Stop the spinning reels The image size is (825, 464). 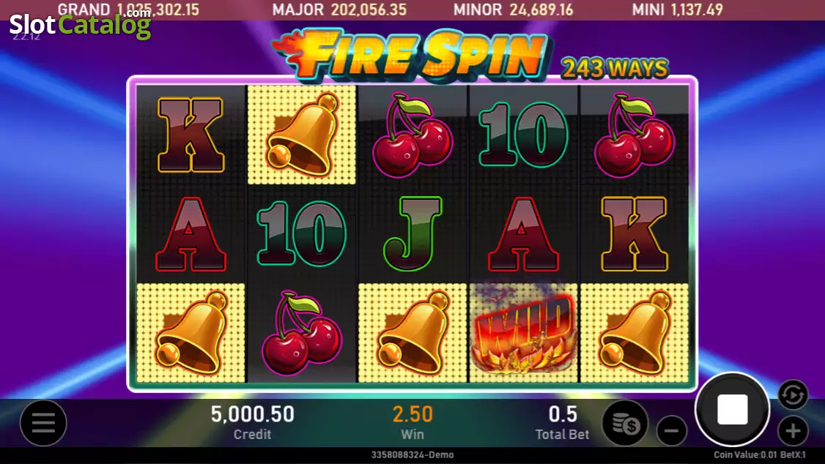coord(732,409)
